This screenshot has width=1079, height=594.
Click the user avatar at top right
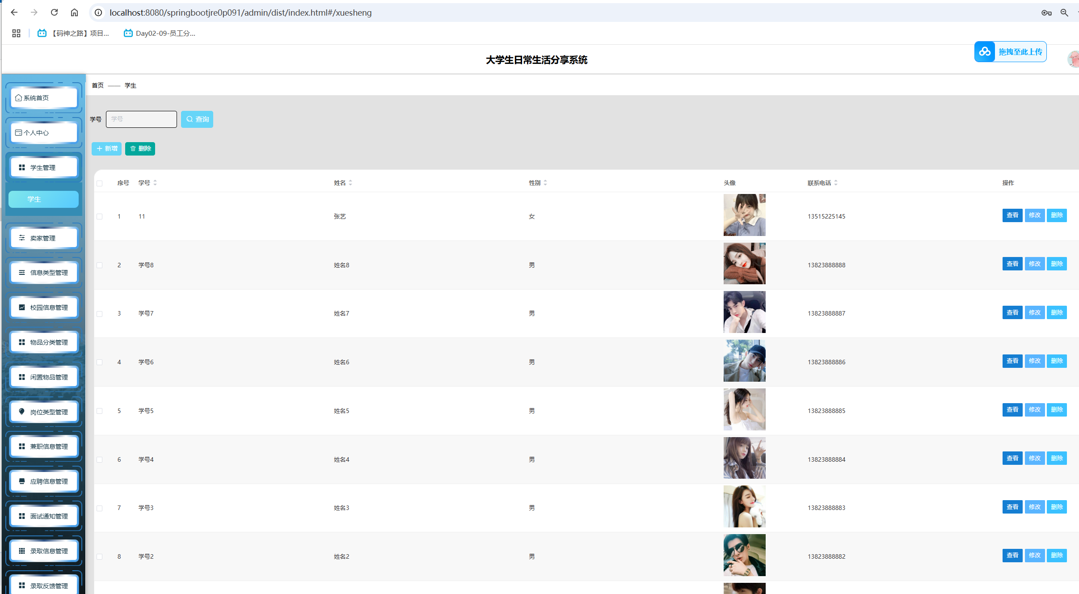1073,59
